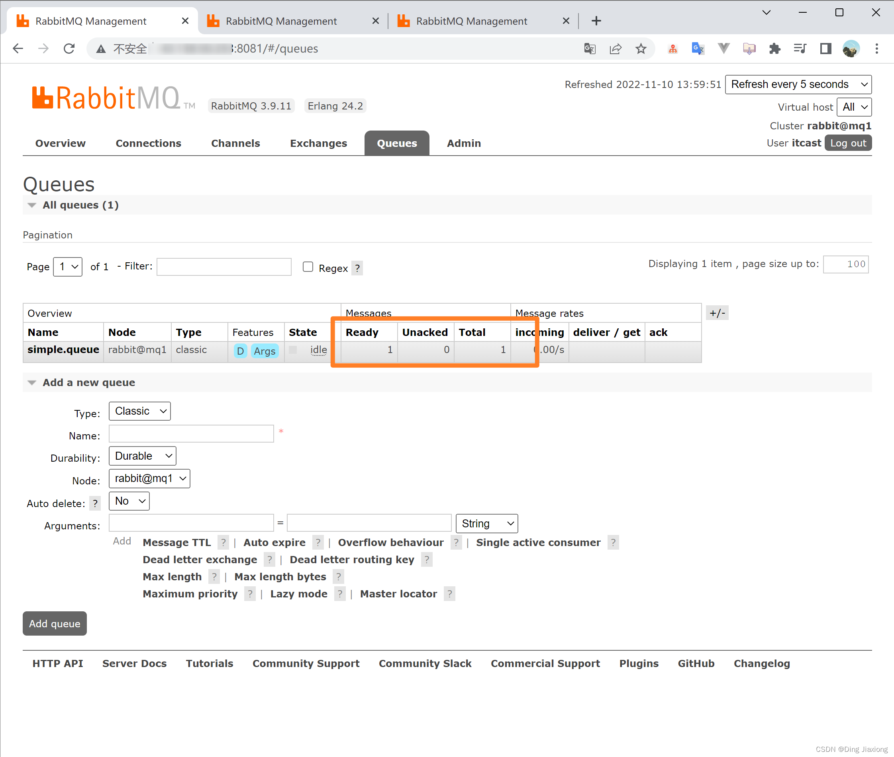894x757 pixels.
Task: Click the Dead letter exchange help icon
Action: click(x=269, y=560)
